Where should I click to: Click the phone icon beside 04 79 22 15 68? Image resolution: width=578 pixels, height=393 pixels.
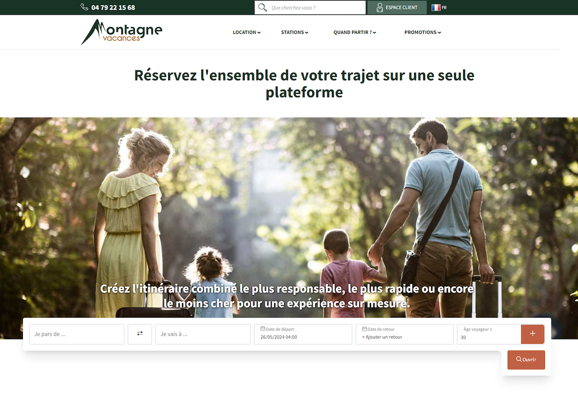click(85, 7)
